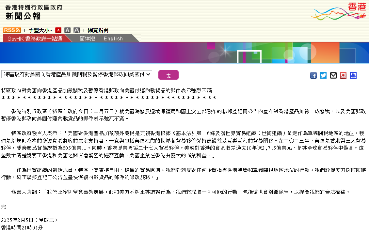Screen dimensions: 369x235
Task: Click the red download icon
Action: (343, 75)
